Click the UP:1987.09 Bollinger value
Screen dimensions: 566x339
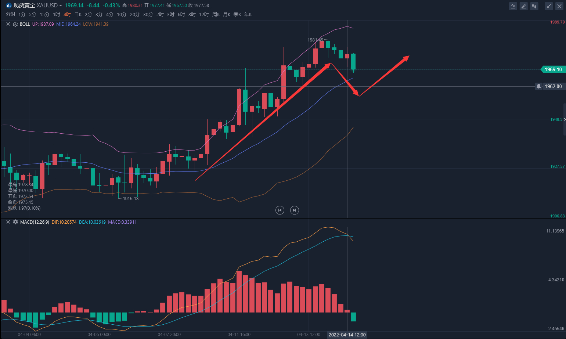tap(43, 24)
